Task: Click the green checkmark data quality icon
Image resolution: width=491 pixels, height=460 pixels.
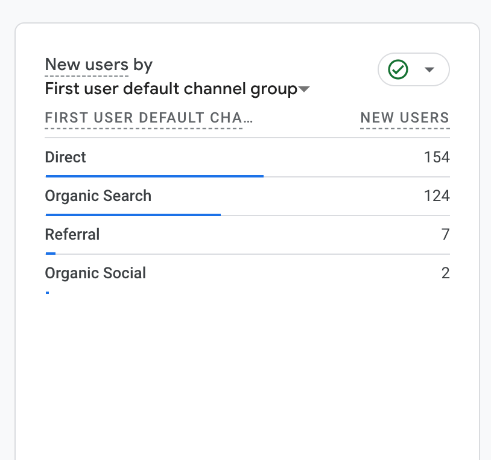Action: [398, 70]
